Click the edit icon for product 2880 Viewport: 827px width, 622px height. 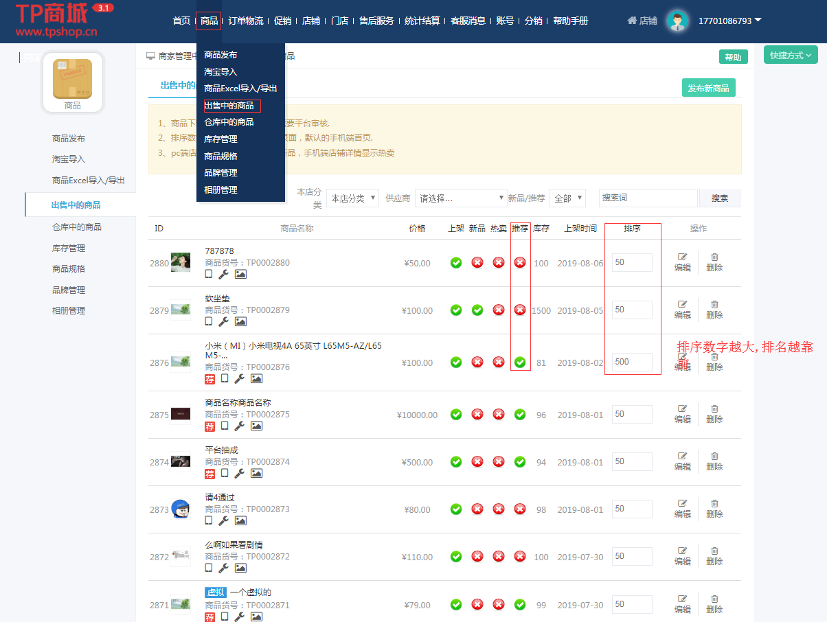click(682, 257)
